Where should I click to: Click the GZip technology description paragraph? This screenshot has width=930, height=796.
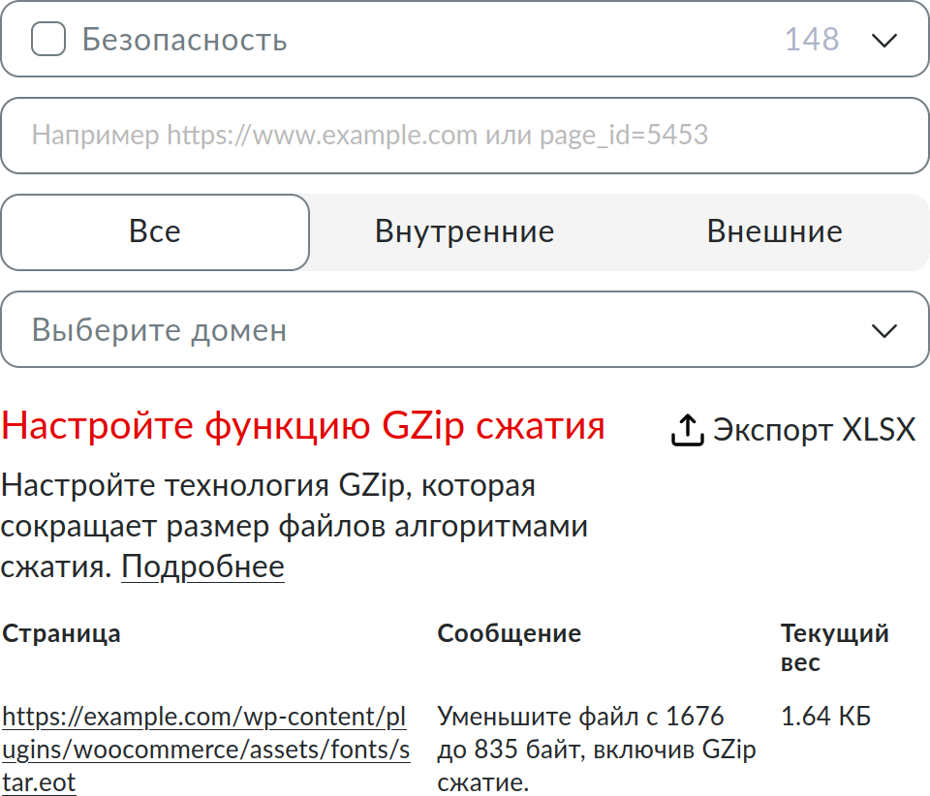(294, 526)
